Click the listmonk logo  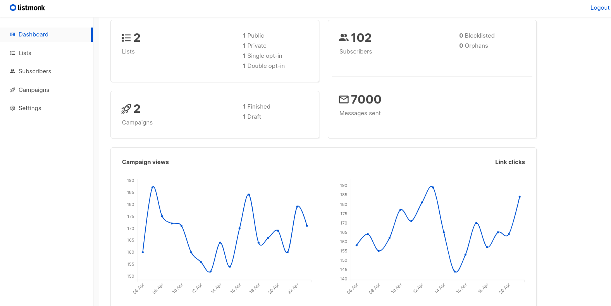point(27,8)
